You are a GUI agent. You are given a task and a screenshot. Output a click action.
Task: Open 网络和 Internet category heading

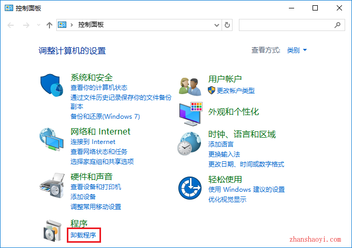tap(100, 131)
